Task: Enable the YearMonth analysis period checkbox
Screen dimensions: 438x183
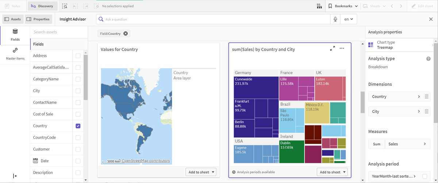Action: click(x=424, y=176)
